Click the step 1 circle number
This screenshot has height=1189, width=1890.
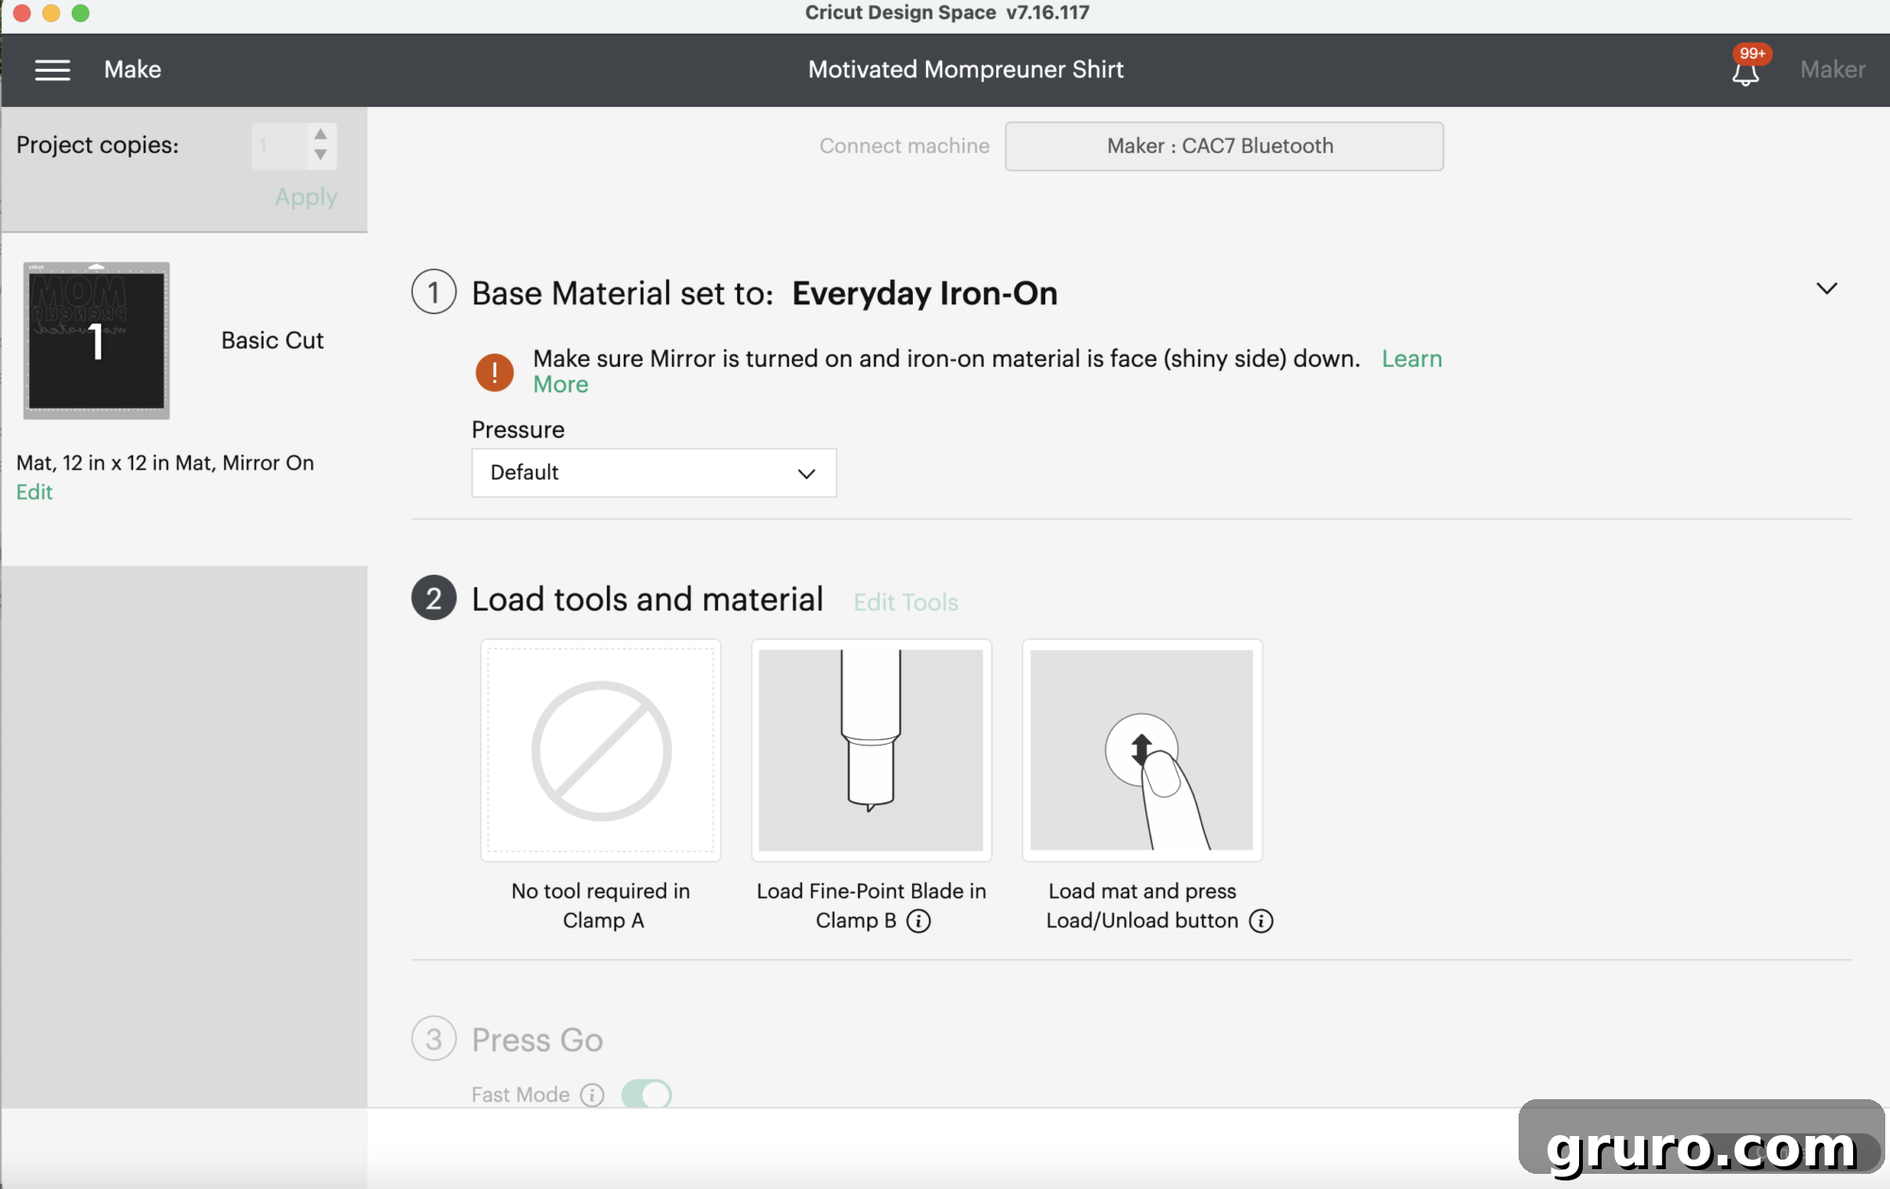tap(434, 292)
